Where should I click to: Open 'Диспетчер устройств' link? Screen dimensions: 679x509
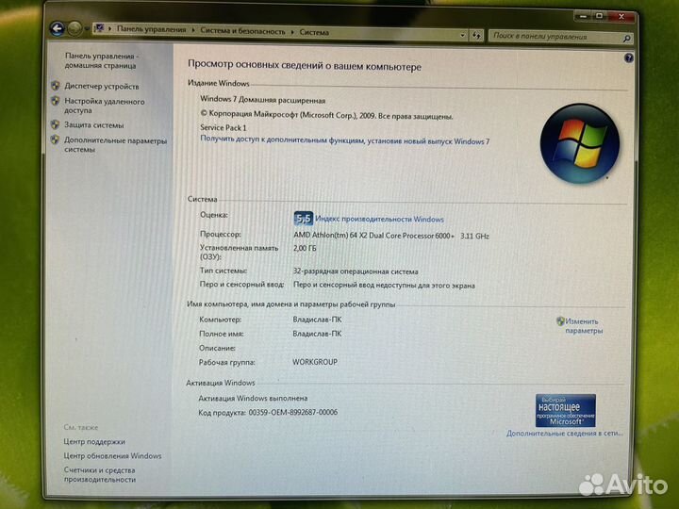pyautogui.click(x=102, y=86)
